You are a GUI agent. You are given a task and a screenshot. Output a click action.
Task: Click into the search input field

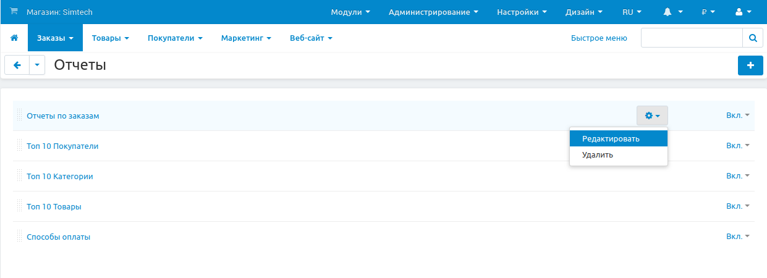(x=691, y=38)
